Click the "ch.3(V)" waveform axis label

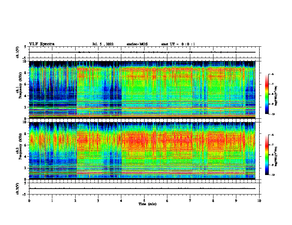18,189
